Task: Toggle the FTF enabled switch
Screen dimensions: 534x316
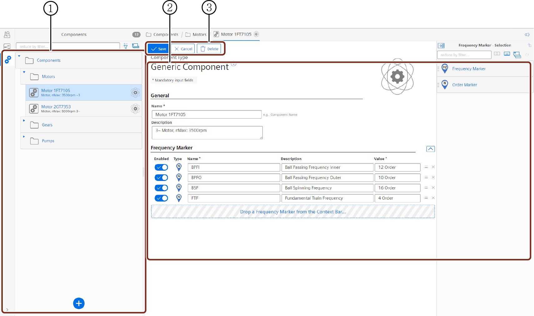Action: [x=161, y=198]
